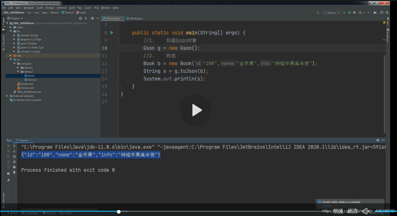
Task: Click scroll down arrow in Run panel
Action: point(14,151)
